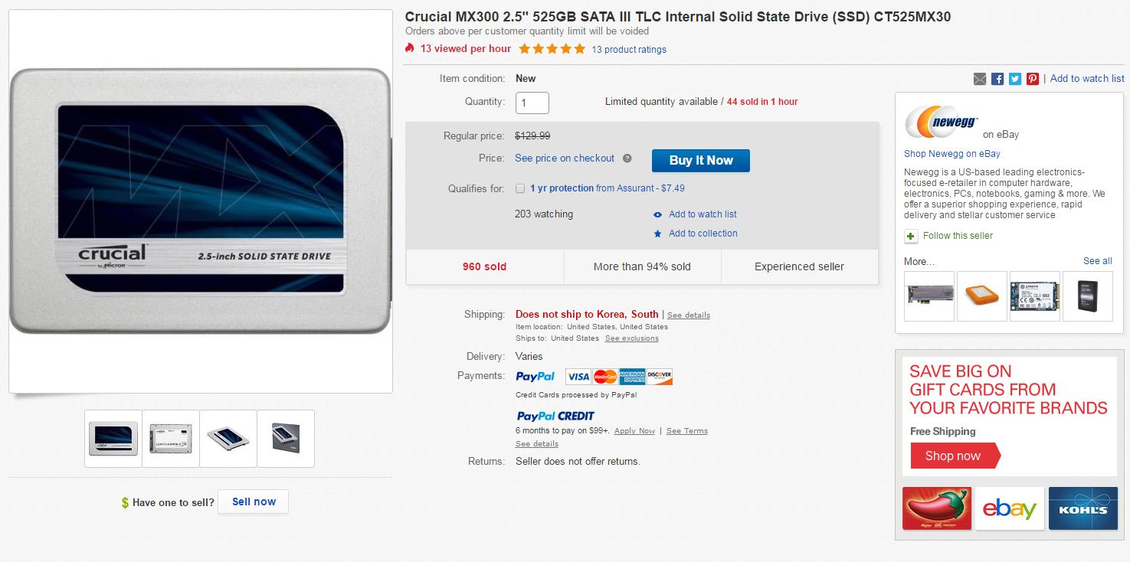The width and height of the screenshot is (1130, 562).
Task: Click the See price on checkout link
Action: click(565, 158)
